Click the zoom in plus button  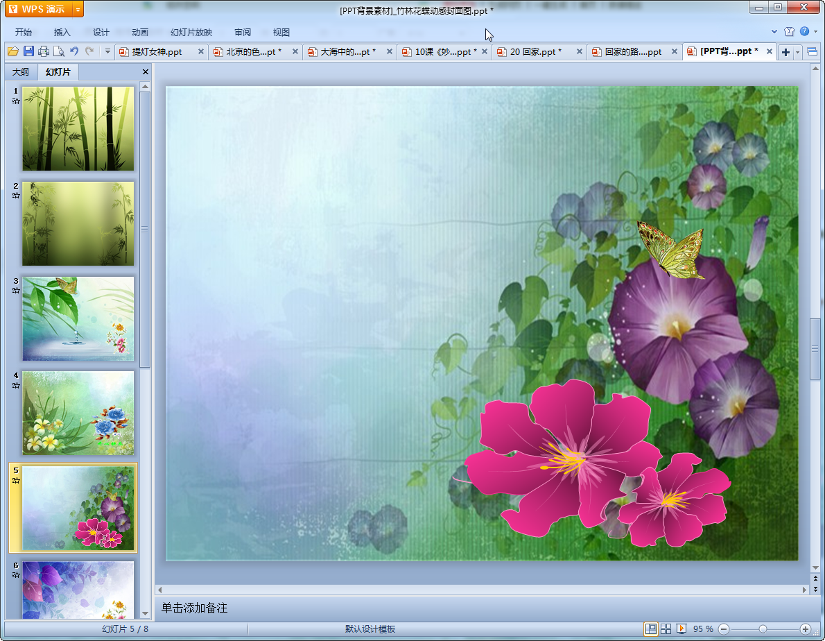point(805,629)
